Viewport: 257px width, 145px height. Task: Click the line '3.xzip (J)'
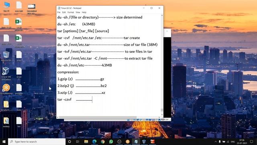coord(81,93)
